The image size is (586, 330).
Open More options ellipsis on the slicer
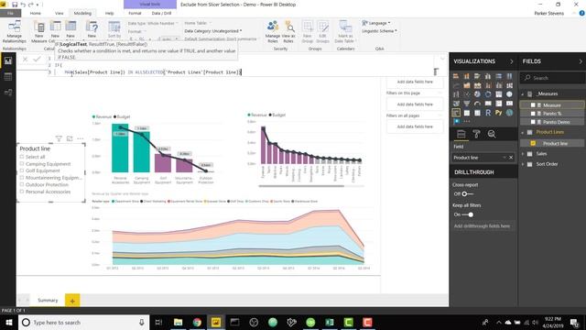click(x=80, y=138)
